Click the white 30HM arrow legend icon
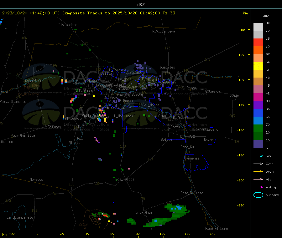Image resolution: width=282 pixels, height=238 pixels. pyautogui.click(x=258, y=164)
